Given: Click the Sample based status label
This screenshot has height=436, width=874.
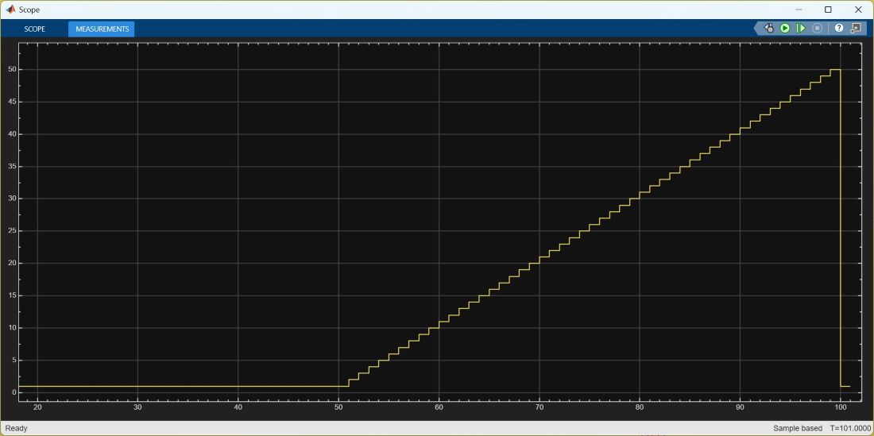Looking at the screenshot, I should click(797, 428).
